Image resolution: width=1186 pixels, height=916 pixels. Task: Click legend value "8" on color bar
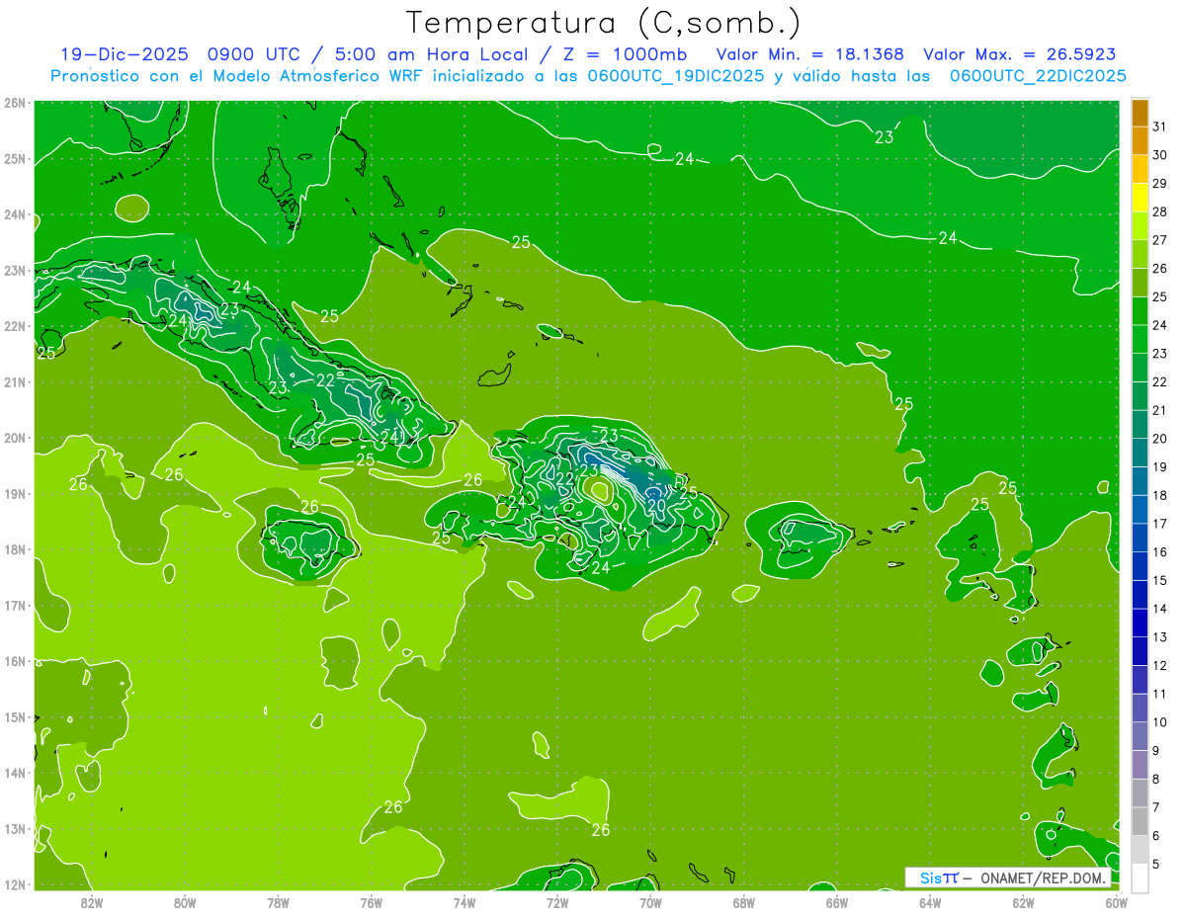pos(1156,779)
